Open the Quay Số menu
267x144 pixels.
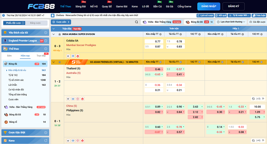click(x=107, y=6)
